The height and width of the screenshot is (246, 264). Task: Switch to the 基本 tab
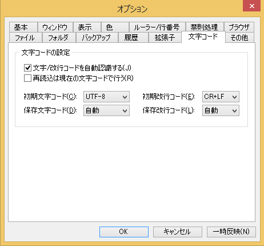tap(23, 27)
